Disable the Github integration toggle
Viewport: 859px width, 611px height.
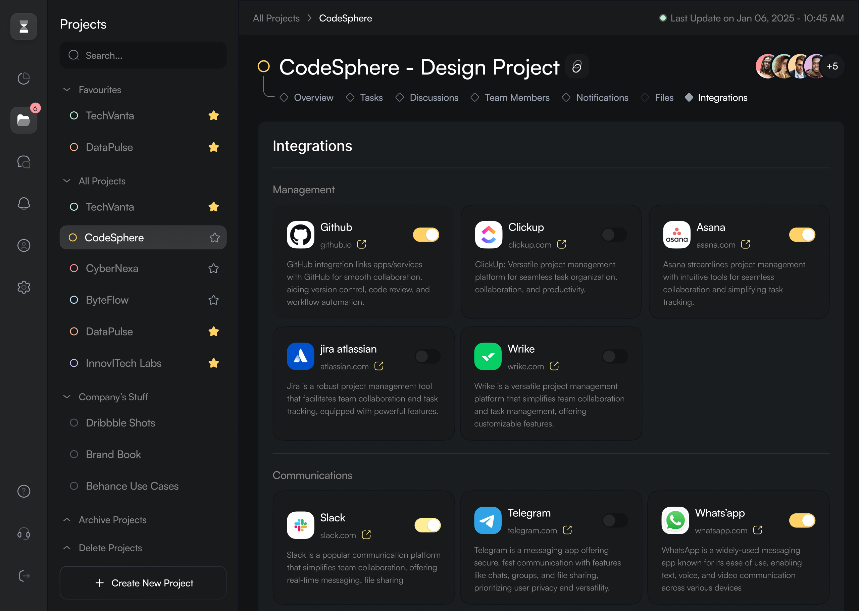tap(426, 235)
